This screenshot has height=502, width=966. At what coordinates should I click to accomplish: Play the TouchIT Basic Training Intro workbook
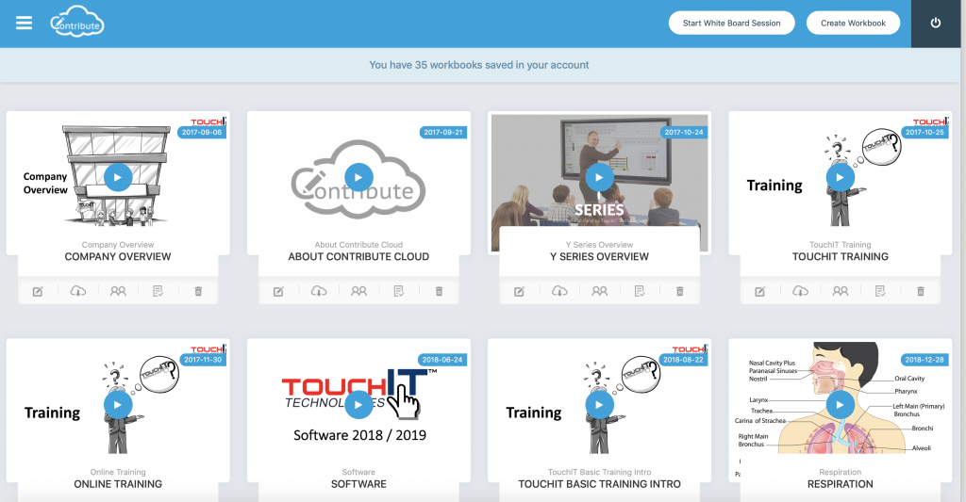click(599, 405)
